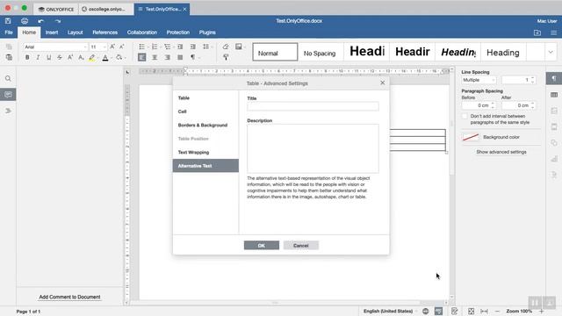Open paragraph settings in right sidebar

(x=554, y=78)
